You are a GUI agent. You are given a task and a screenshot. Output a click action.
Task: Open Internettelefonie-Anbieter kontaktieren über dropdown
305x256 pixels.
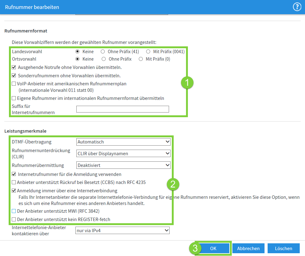pyautogui.click(x=122, y=230)
